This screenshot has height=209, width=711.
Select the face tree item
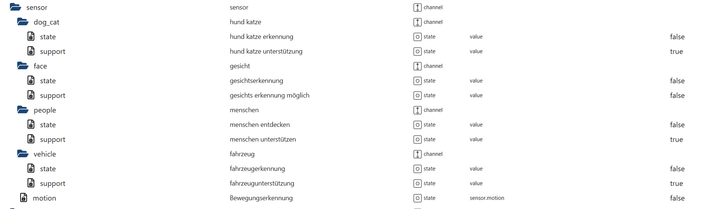40,66
